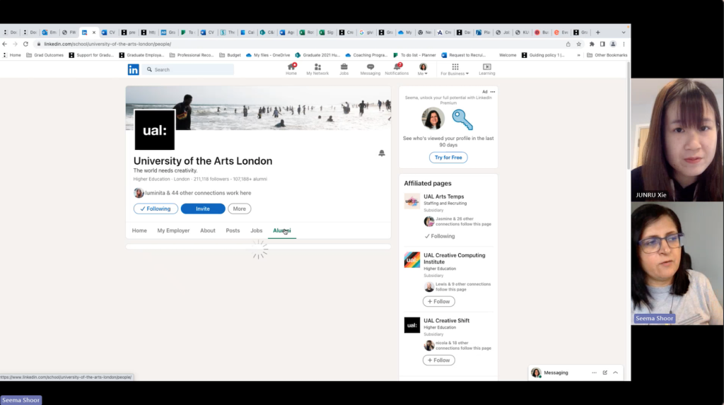Open the Messaging panel options ellipsis
The width and height of the screenshot is (724, 405).
[x=594, y=372]
